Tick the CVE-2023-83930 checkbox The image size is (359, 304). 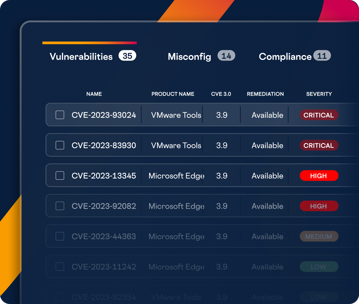pyautogui.click(x=60, y=145)
